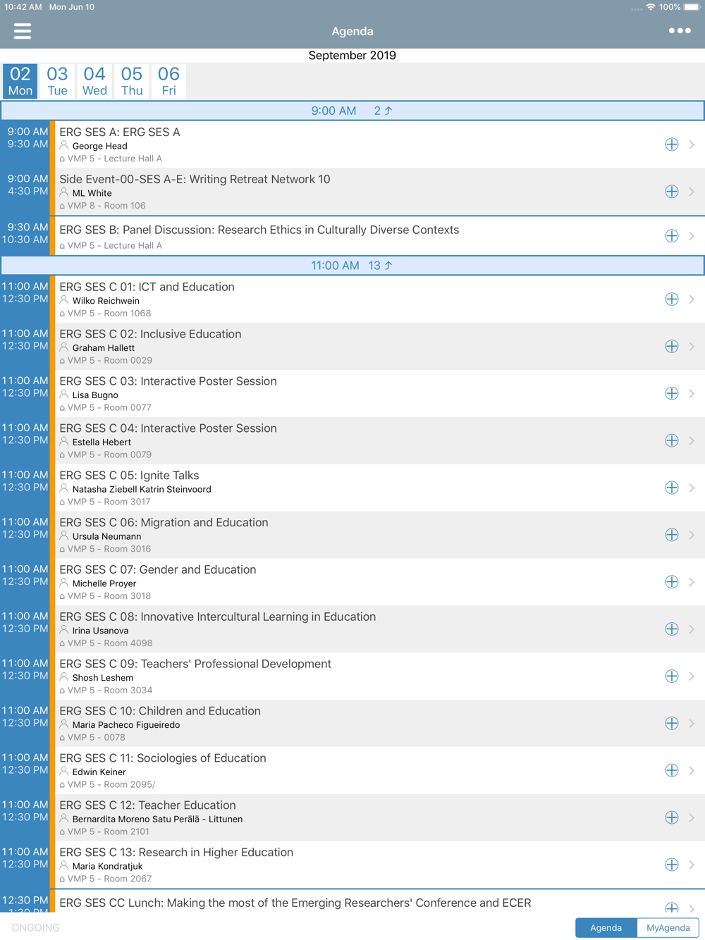
Task: Add Teacher Education session to MyAgenda
Action: (x=672, y=818)
